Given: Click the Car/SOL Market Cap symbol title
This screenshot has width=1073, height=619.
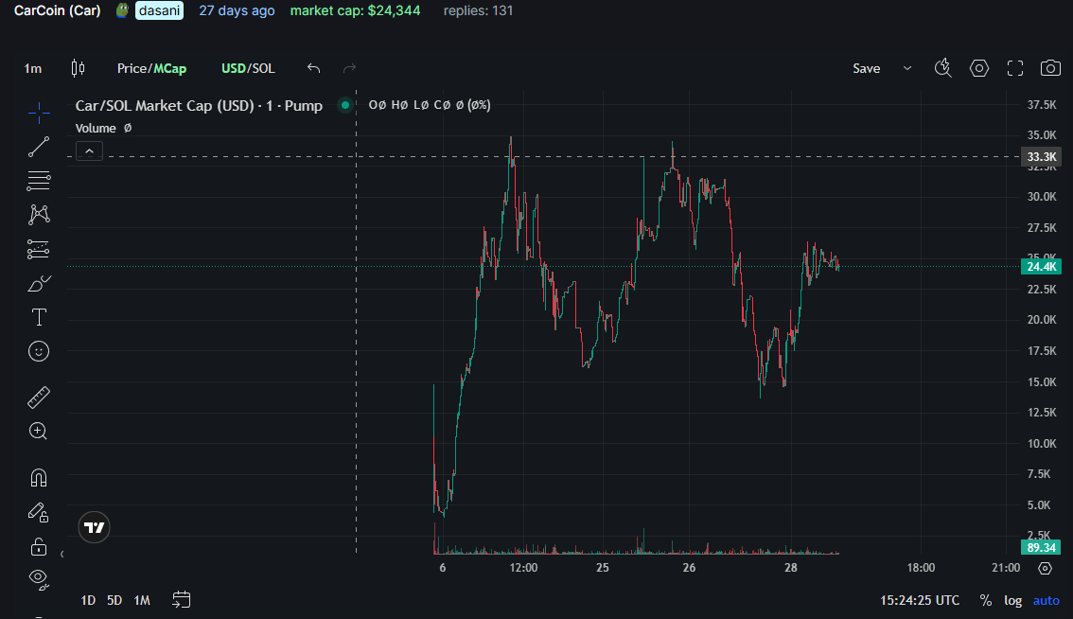Looking at the screenshot, I should click(x=199, y=105).
